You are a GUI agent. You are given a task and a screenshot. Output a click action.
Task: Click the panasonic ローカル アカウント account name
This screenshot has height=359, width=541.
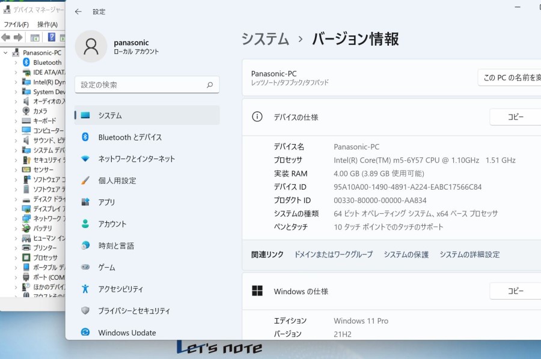(x=136, y=47)
